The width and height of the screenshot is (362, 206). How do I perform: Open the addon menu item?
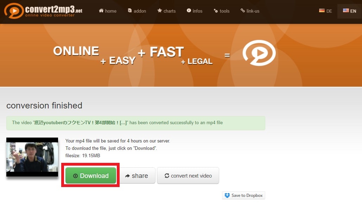click(x=137, y=11)
